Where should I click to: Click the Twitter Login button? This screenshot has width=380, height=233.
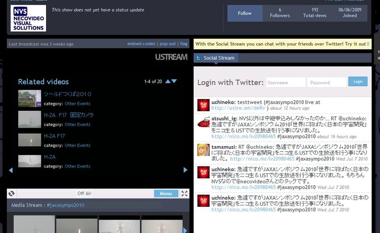(358, 81)
